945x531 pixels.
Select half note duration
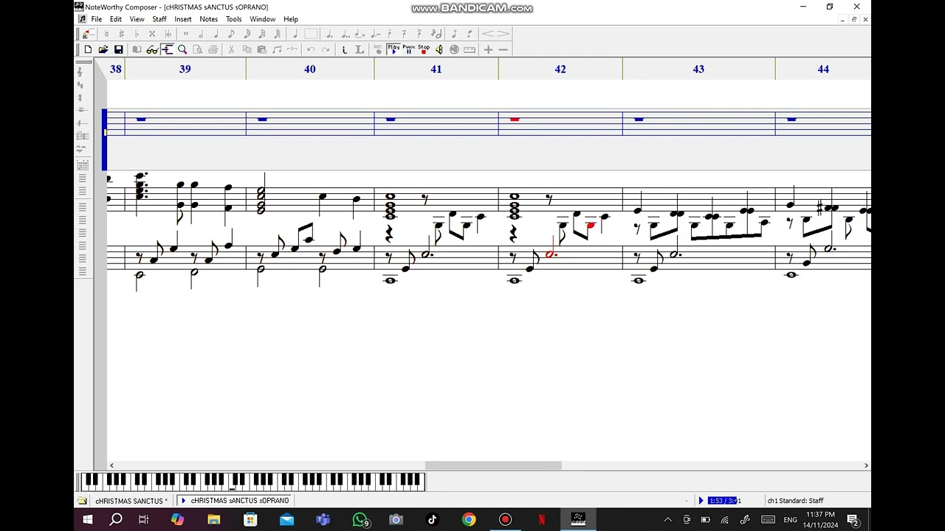201,33
